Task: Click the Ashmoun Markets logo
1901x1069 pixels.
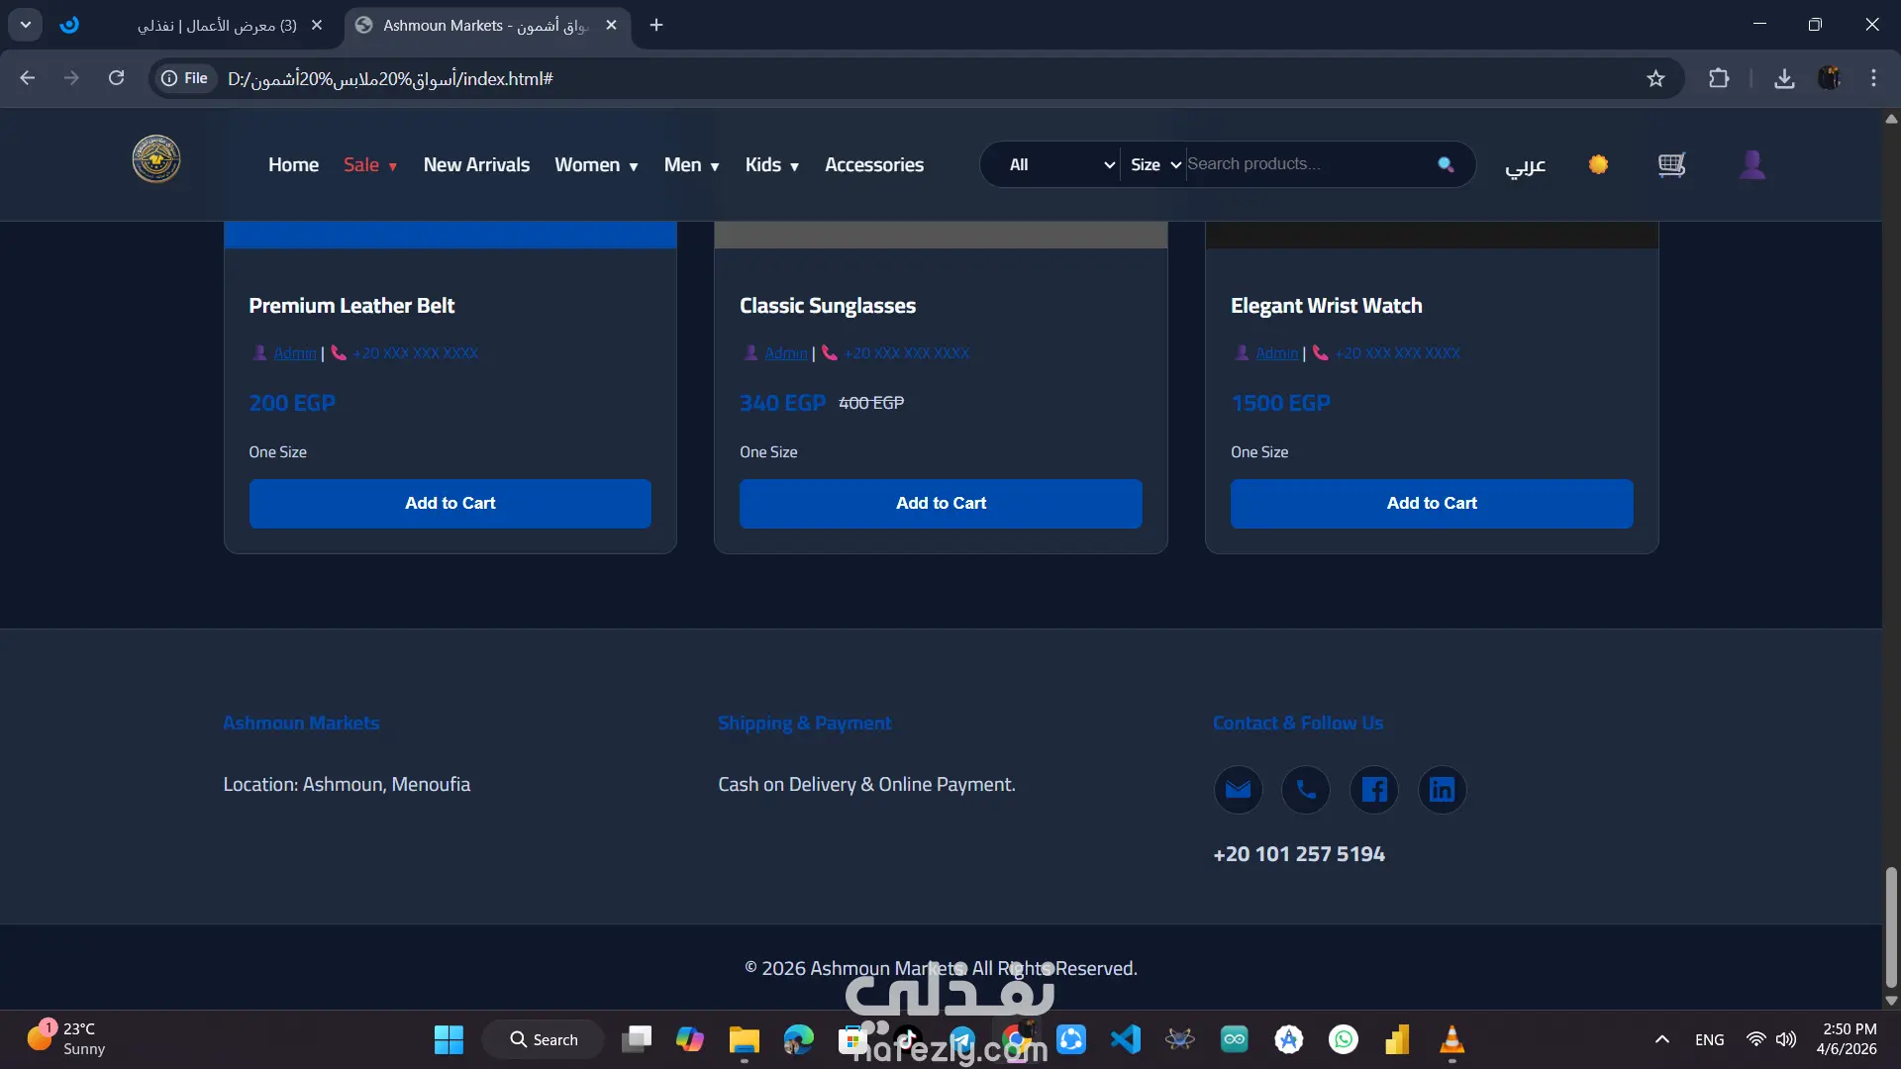Action: pos(156,159)
